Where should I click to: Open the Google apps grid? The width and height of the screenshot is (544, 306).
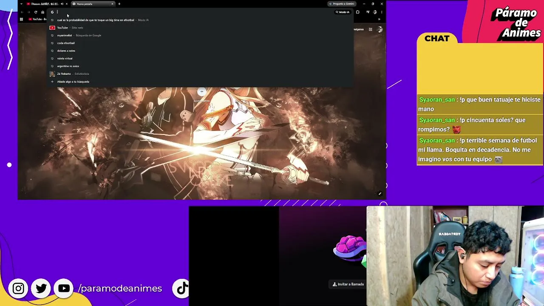click(x=371, y=29)
